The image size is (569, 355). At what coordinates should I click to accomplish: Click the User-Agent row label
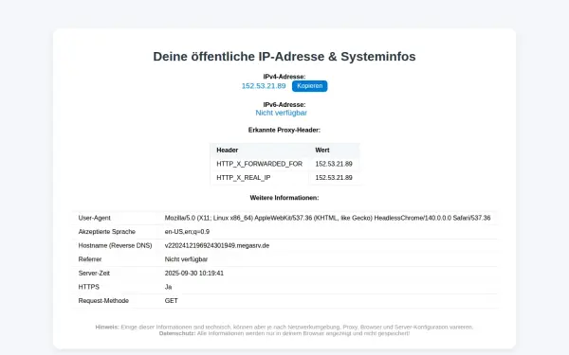(x=94, y=218)
